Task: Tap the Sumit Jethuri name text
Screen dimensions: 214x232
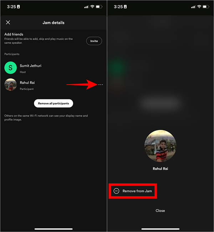Action: coord(31,66)
